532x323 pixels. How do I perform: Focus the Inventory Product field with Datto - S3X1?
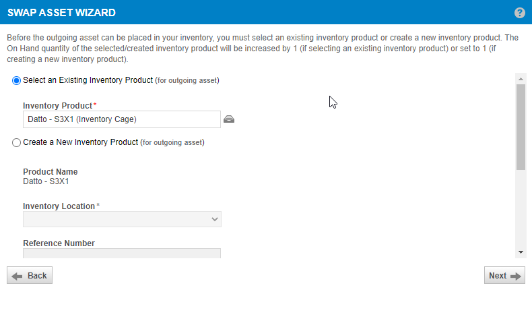122,119
